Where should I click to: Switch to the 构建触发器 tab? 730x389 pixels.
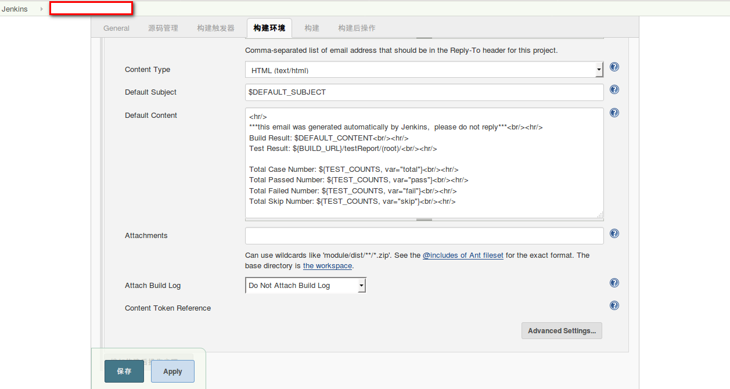[x=215, y=28]
